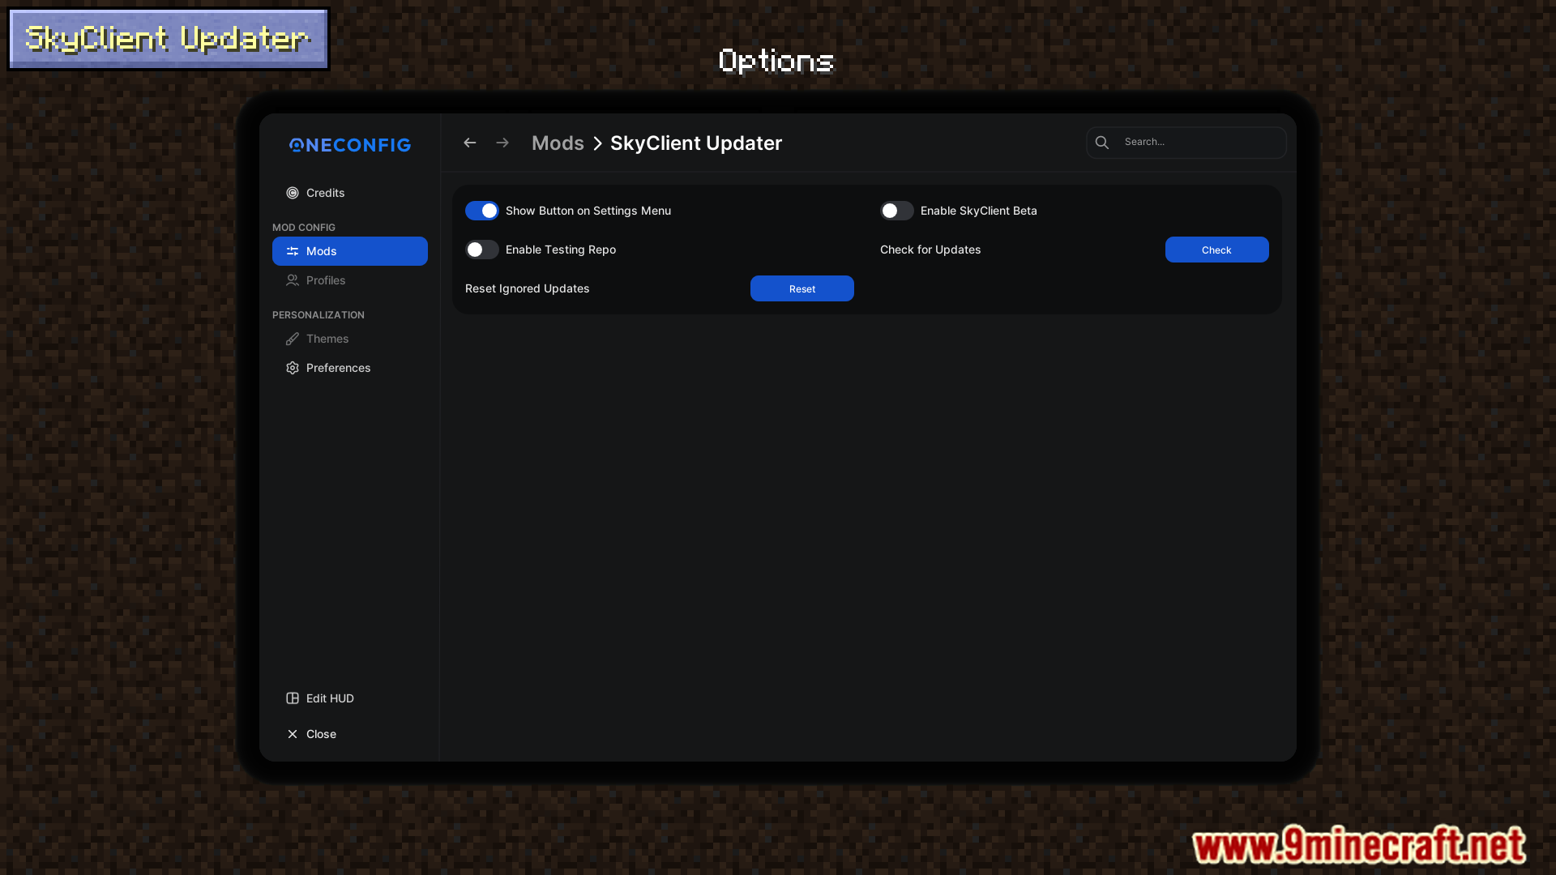Image resolution: width=1556 pixels, height=875 pixels.
Task: Click the OneConfig logo
Action: click(x=350, y=145)
